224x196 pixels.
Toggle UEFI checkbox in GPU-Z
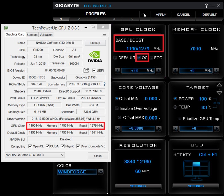pyautogui.click(x=94, y=70)
